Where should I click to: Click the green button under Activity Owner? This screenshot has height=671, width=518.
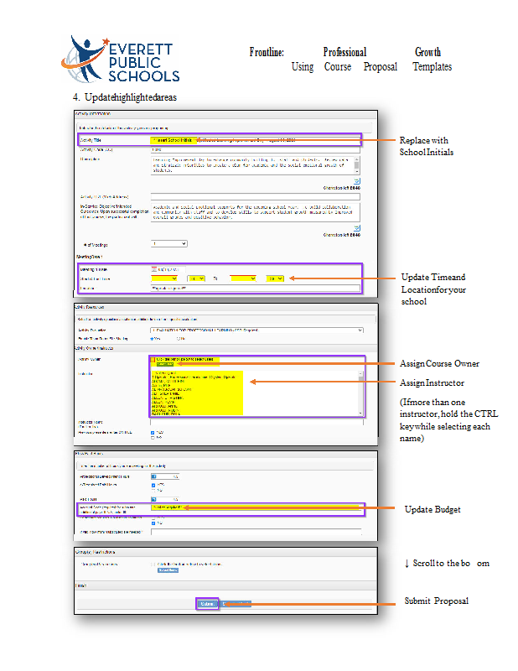pos(165,364)
